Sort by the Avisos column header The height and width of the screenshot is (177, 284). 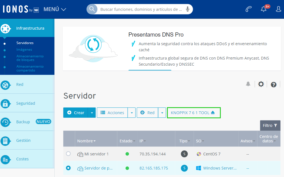248,141
